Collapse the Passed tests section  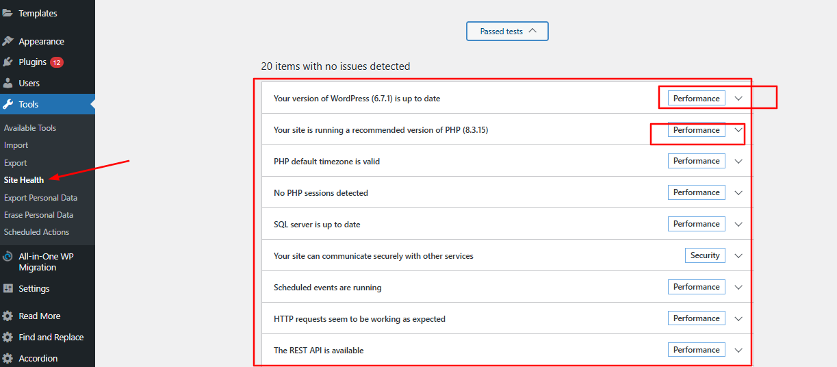click(507, 31)
